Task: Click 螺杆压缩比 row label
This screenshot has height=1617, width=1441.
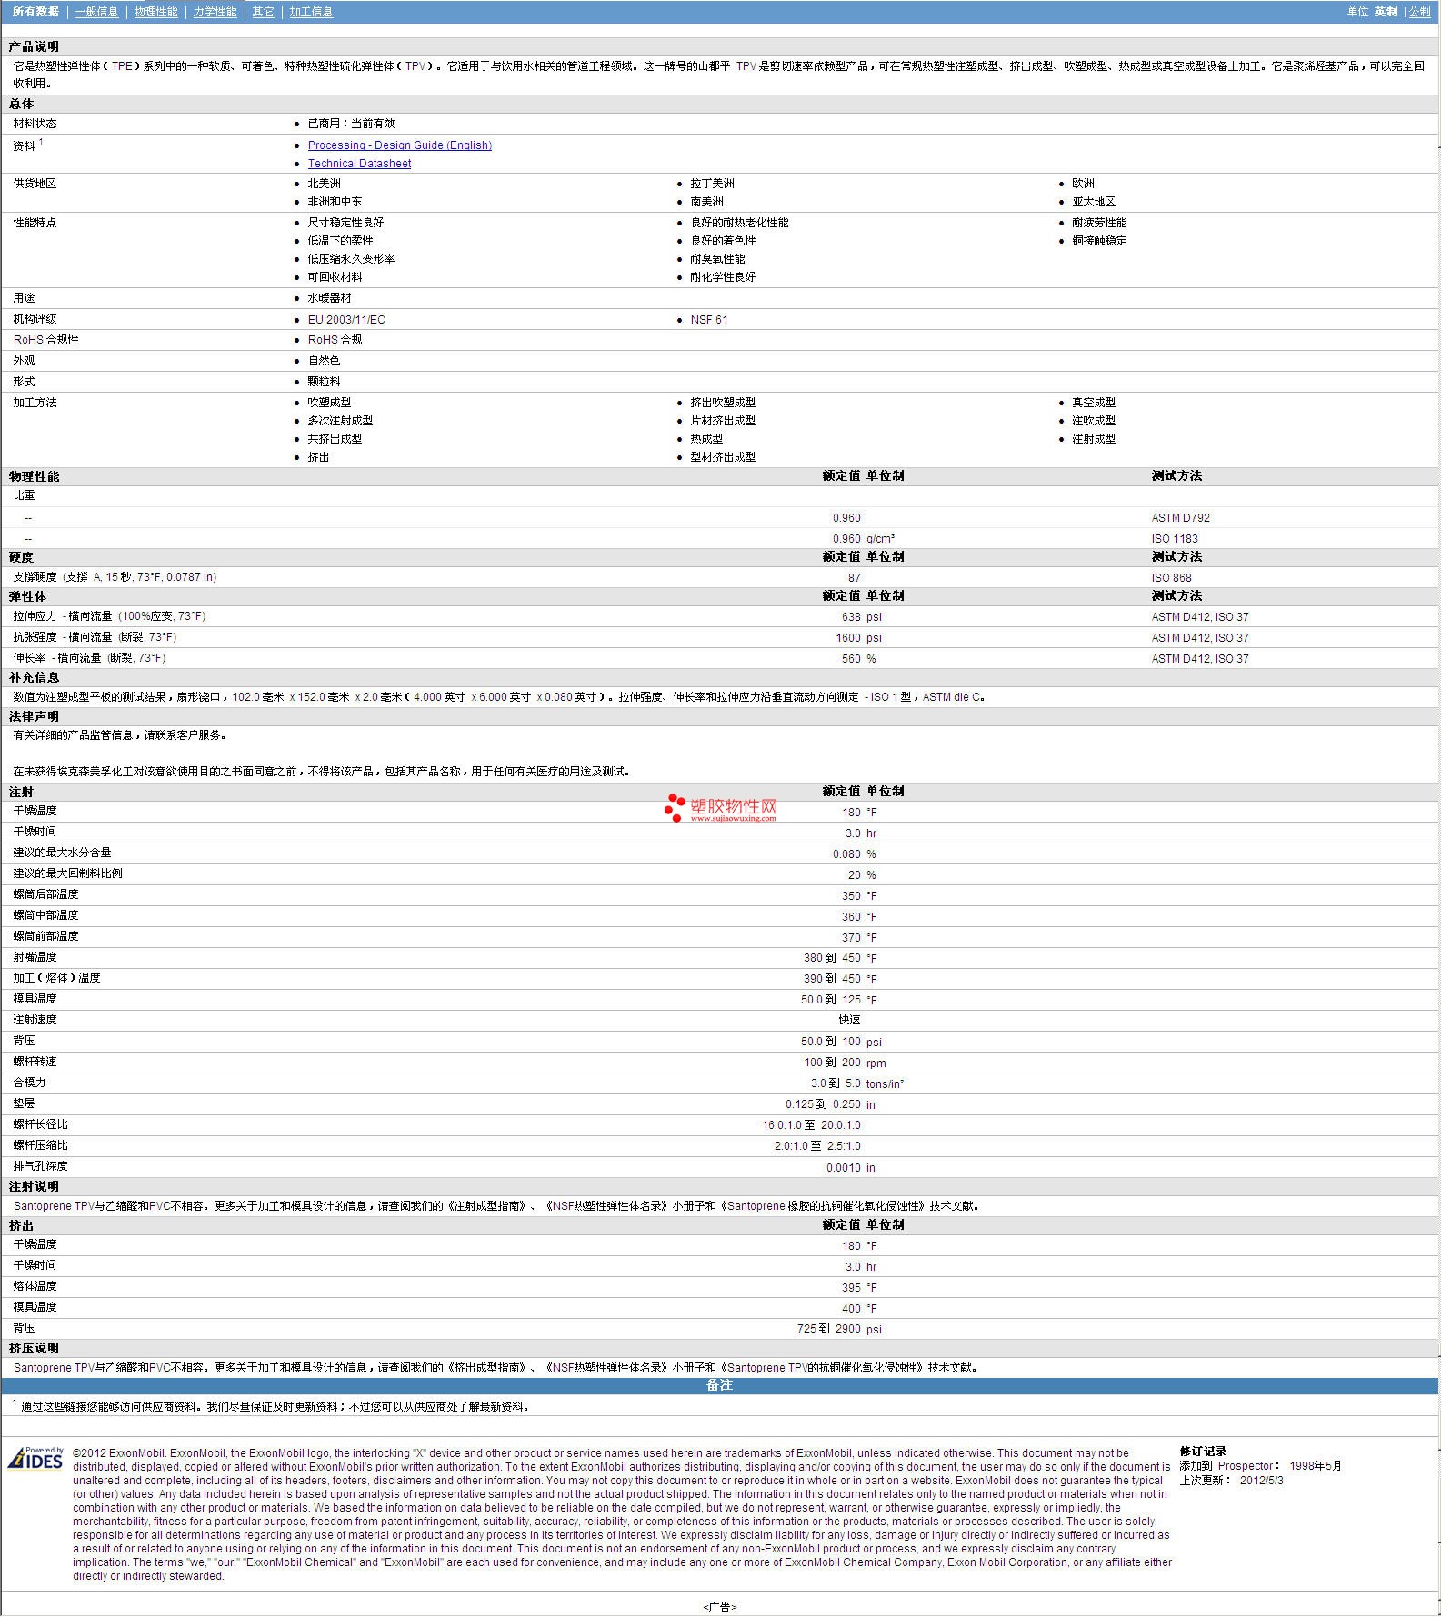Action: (x=40, y=1145)
